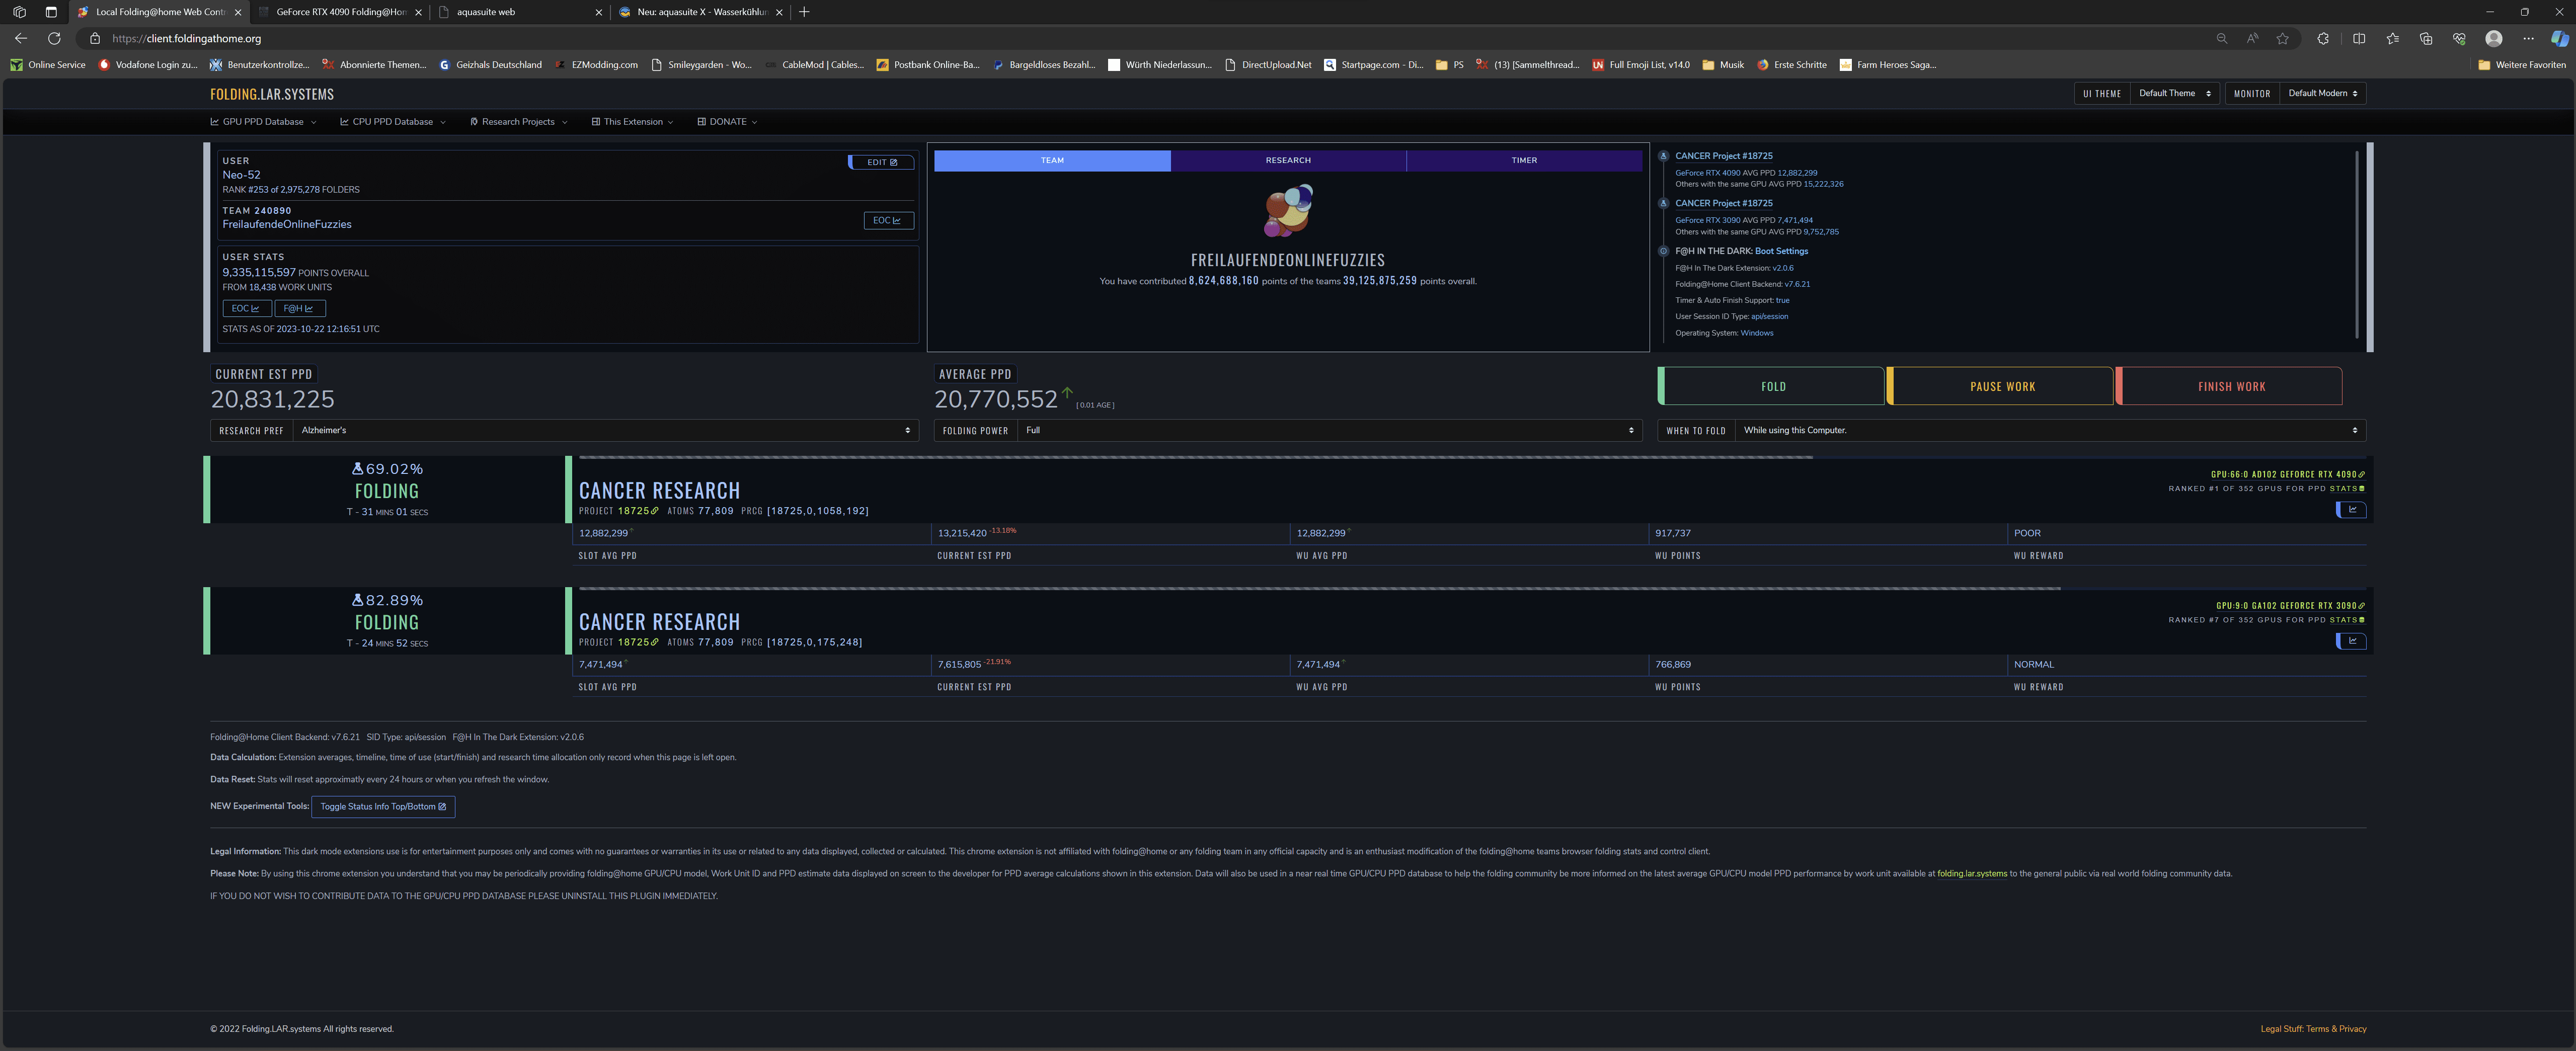Image resolution: width=2576 pixels, height=1051 pixels.
Task: Click the team EOC button
Action: (888, 220)
